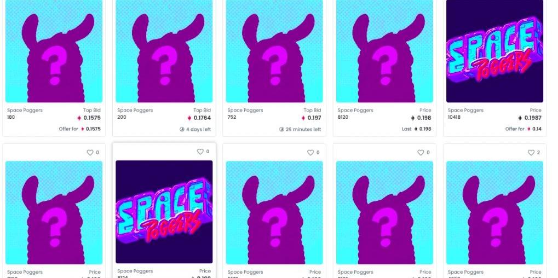Click the "Offer for 0.14" text on item 10418
The image size is (558, 278).
(524, 129)
